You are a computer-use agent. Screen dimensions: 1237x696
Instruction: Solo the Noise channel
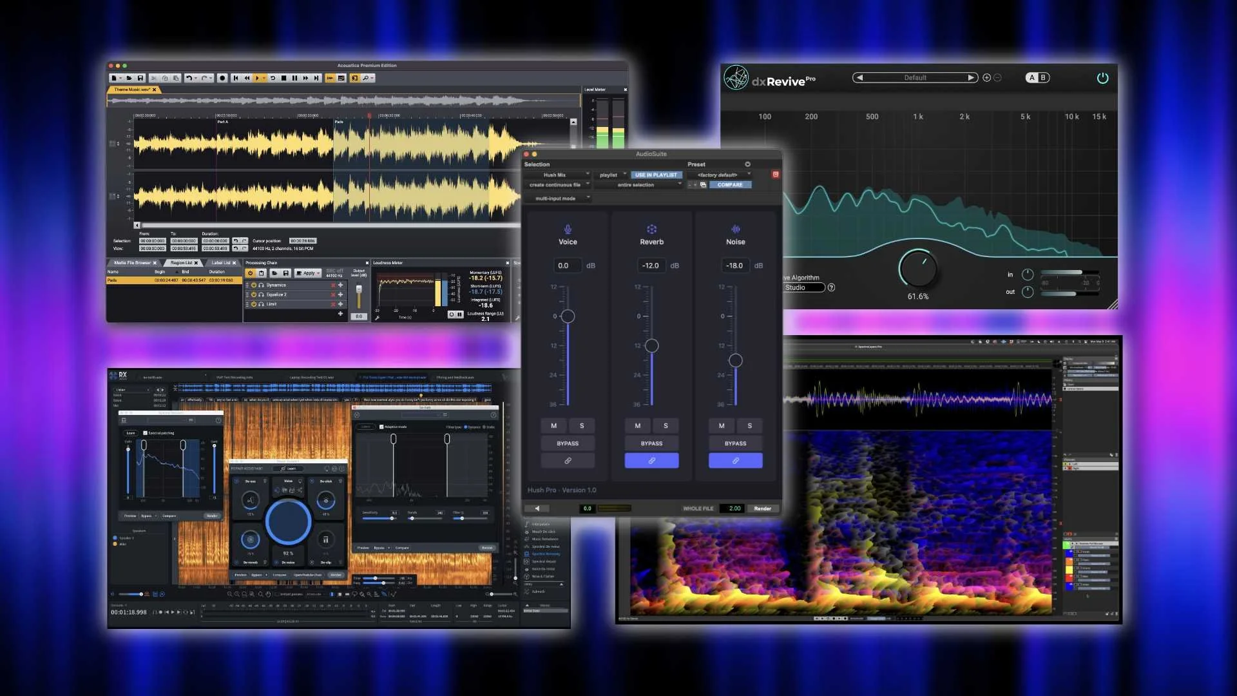(x=749, y=425)
